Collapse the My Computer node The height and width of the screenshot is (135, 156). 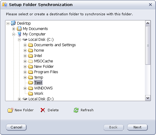[13, 34]
